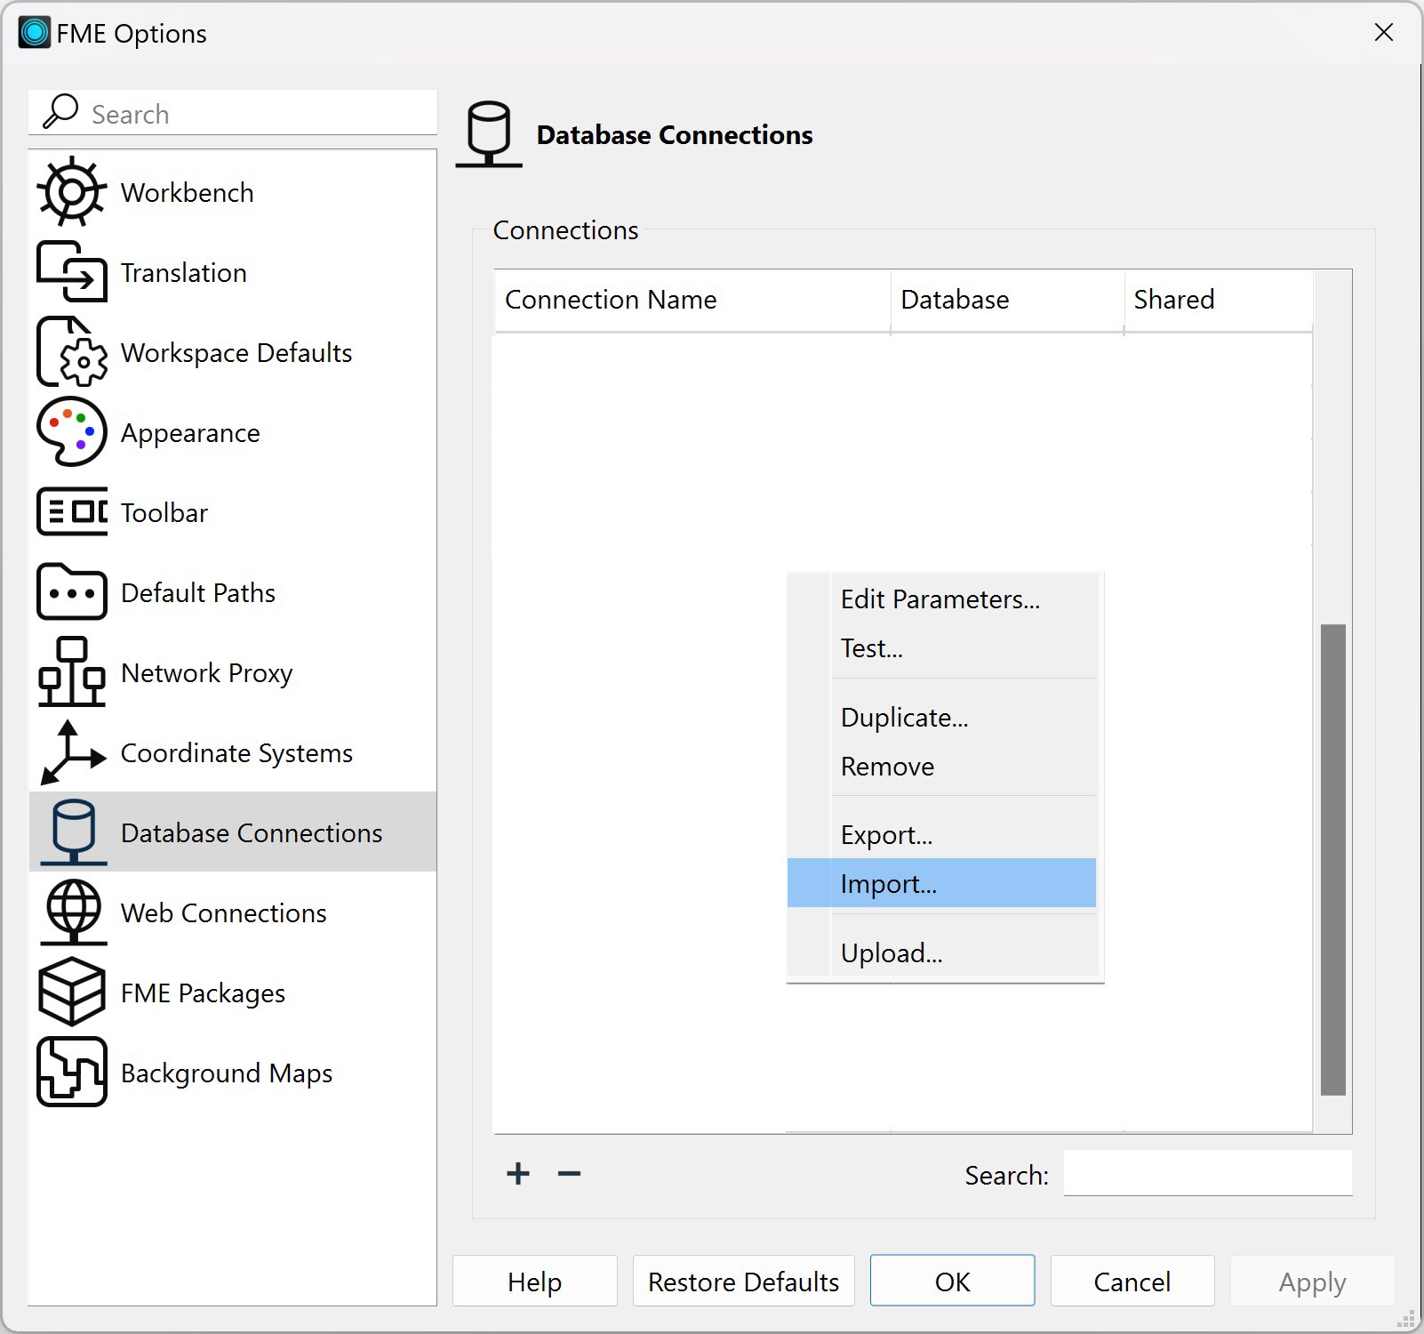This screenshot has height=1334, width=1424.
Task: Click the Coordinate Systems axes icon
Action: [71, 752]
